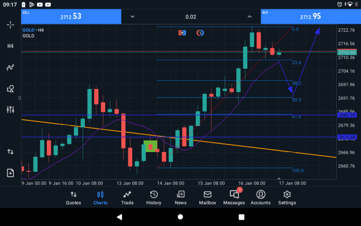The width and height of the screenshot is (361, 226).
Task: Open the Accounts tab
Action: click(260, 198)
